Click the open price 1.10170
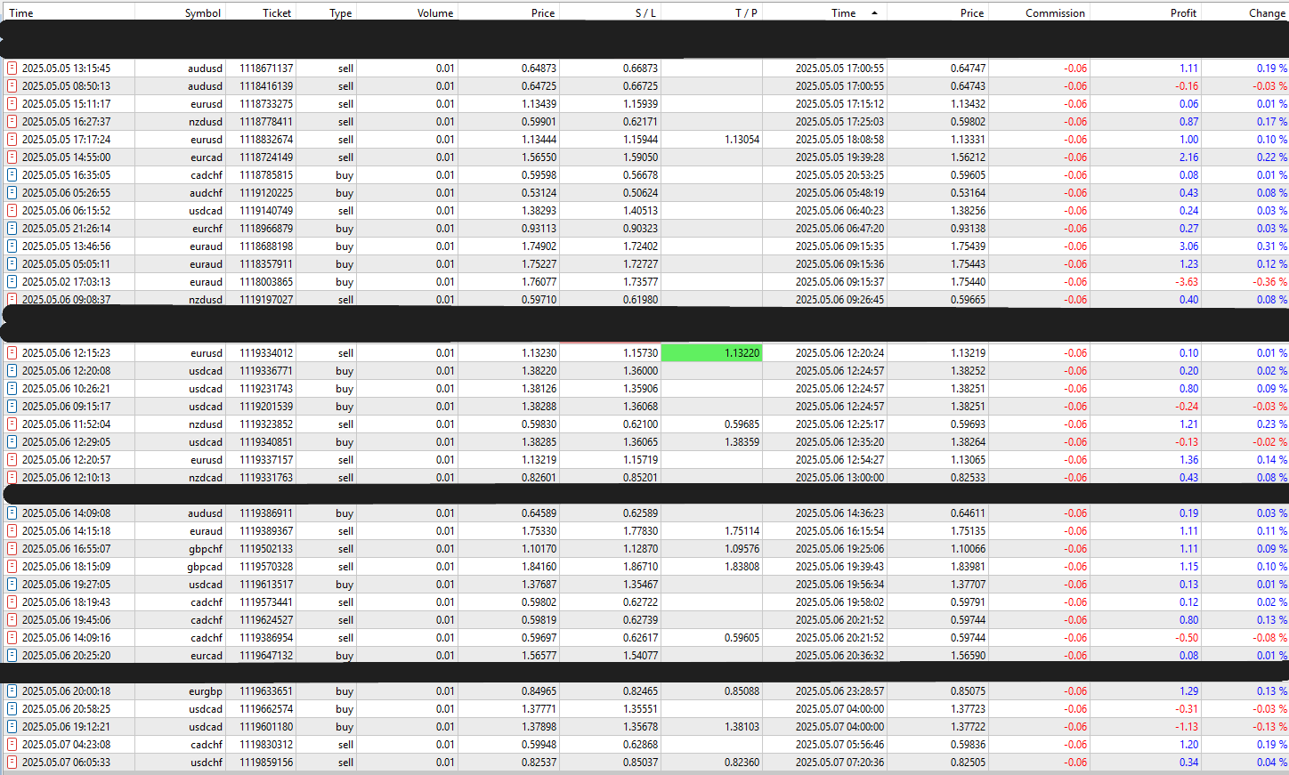Screen dimensions: 1289x775 point(539,549)
